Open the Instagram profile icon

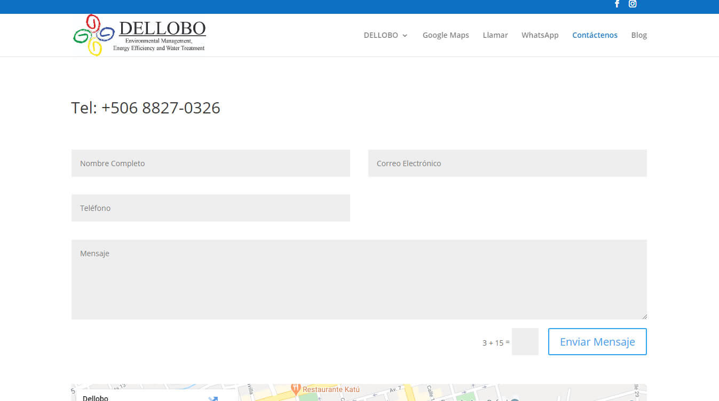[633, 4]
